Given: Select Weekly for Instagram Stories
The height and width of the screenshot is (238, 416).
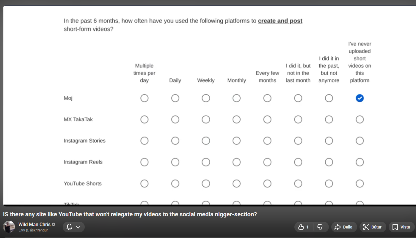Looking at the screenshot, I should point(206,141).
